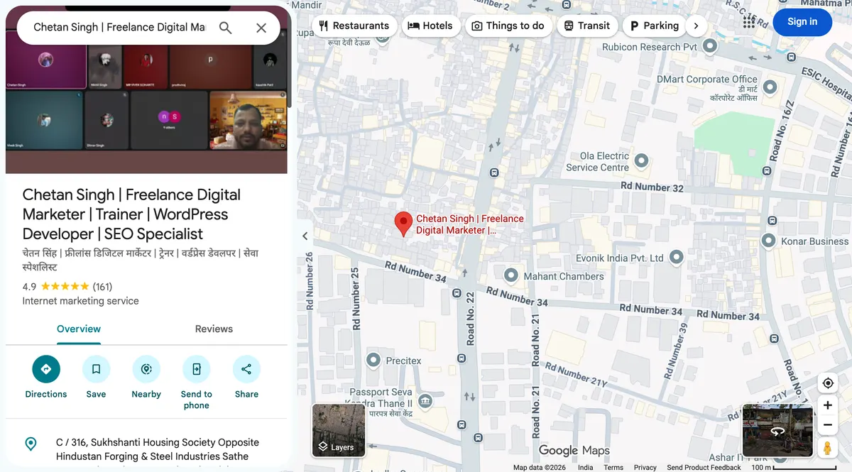
Task: Click the Pegman Street View icon
Action: pos(828,448)
